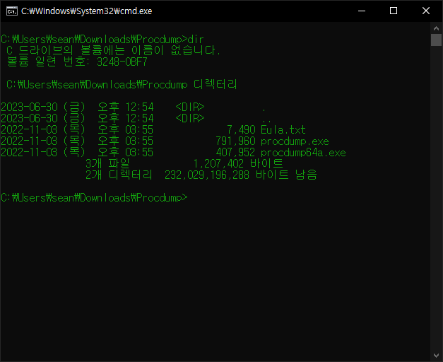This screenshot has width=443, height=362.
Task: Click the file size 7,490
Action: (x=241, y=130)
